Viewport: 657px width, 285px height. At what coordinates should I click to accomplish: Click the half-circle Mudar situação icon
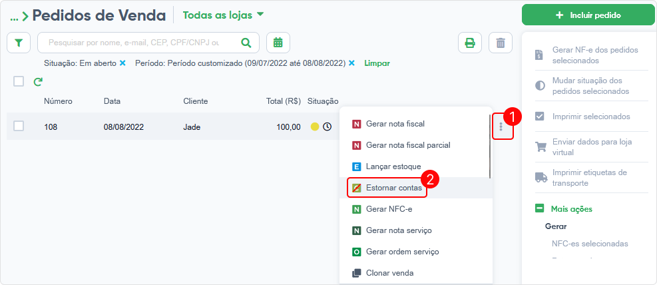540,85
